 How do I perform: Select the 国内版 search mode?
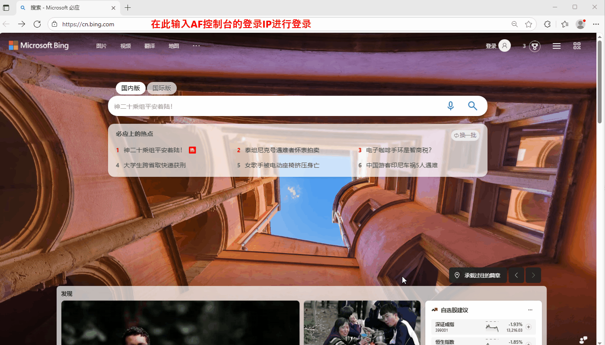(x=131, y=88)
